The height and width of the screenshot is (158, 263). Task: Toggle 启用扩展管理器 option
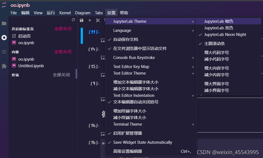click(151, 133)
